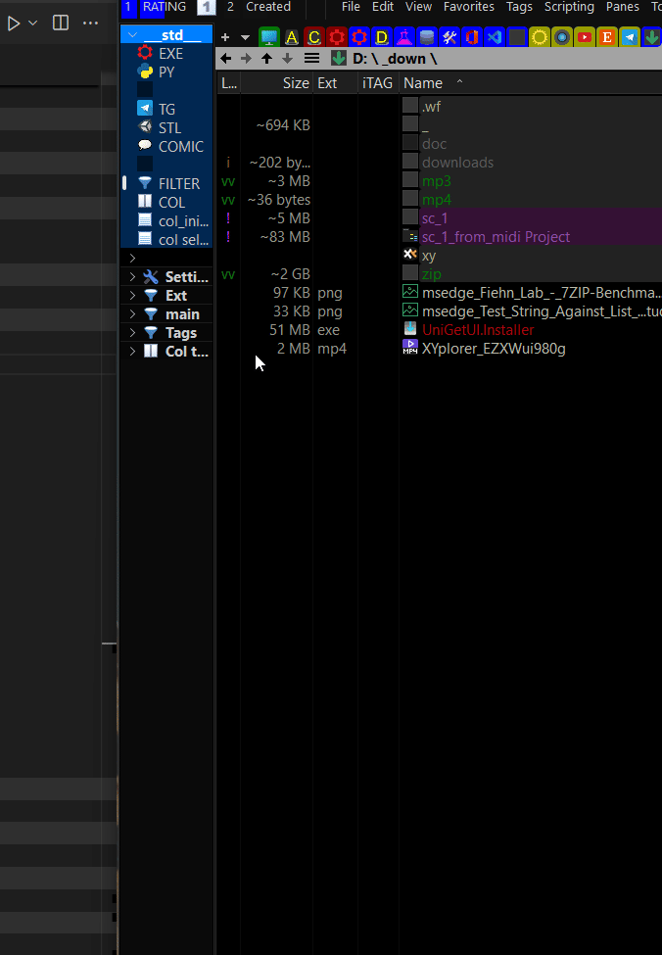Screen dimensions: 662x955
Task: Launch the Visual Studio Code toolbar icon
Action: (x=495, y=37)
